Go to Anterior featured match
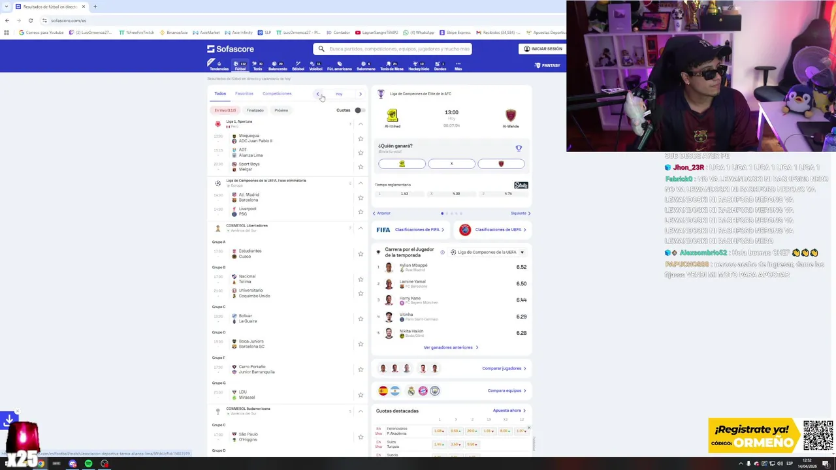The image size is (836, 470). click(381, 213)
